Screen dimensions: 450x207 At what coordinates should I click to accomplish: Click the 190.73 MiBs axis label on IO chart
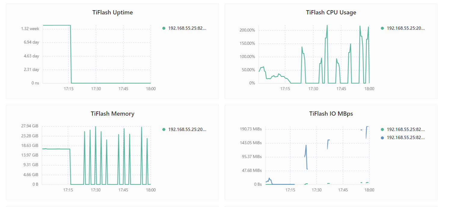tap(251, 129)
